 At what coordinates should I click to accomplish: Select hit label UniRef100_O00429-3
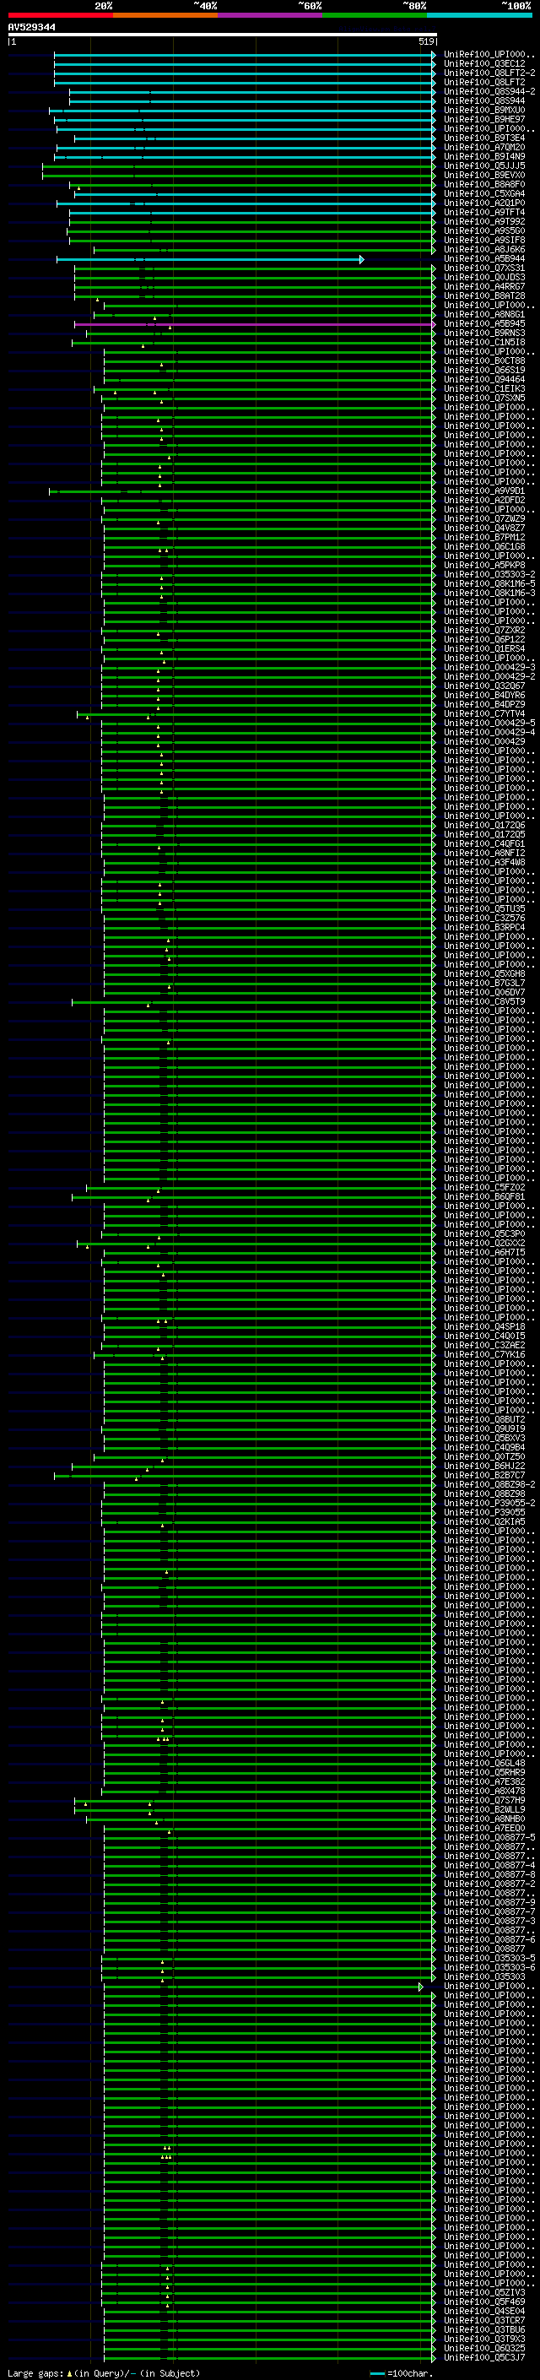pyautogui.click(x=489, y=667)
